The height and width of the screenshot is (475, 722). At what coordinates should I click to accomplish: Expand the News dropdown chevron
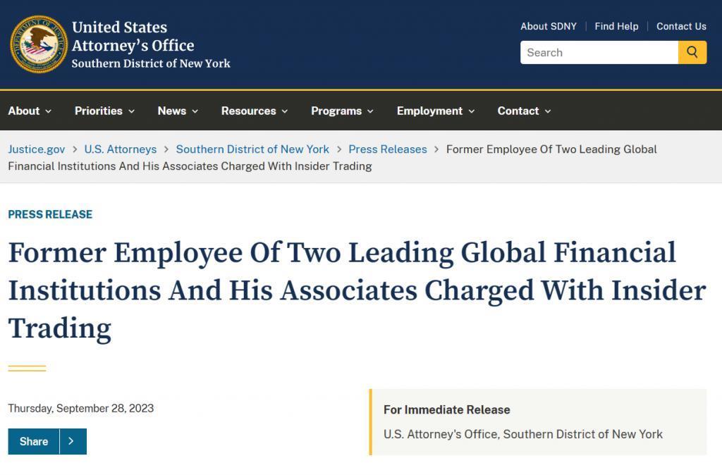(195, 111)
